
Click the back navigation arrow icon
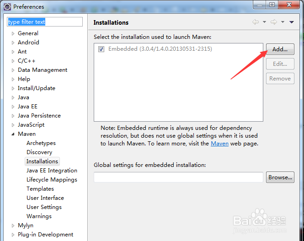point(256,22)
